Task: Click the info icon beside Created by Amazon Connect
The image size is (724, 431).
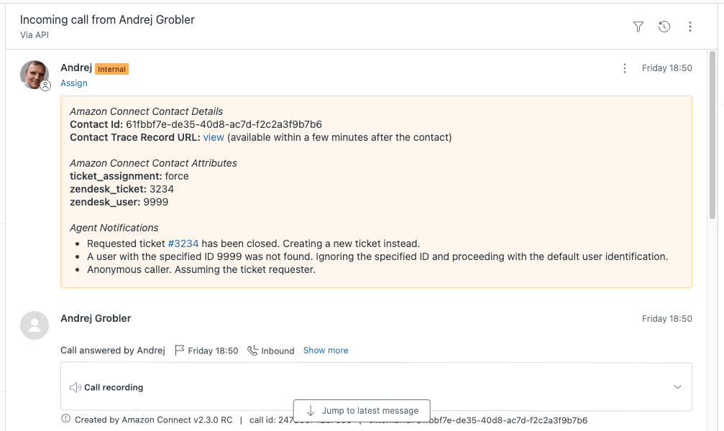Action: pos(65,419)
